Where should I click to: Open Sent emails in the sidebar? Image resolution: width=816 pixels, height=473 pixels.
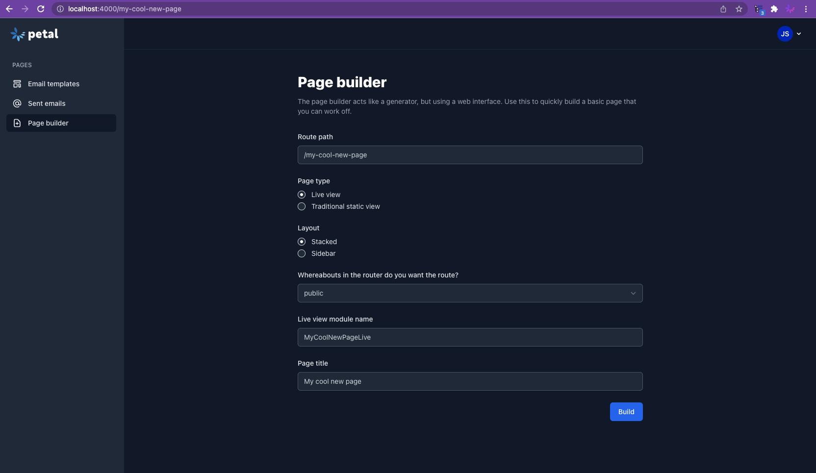(61, 103)
